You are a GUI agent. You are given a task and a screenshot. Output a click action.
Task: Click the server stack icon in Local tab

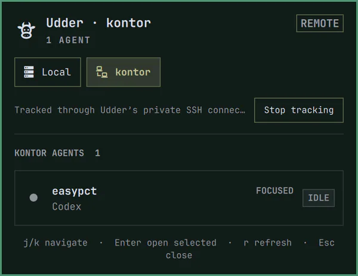(29, 72)
